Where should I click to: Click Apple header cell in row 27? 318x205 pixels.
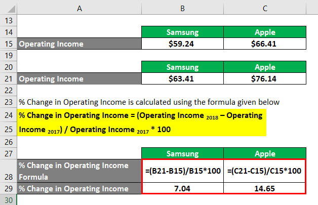pyautogui.click(x=265, y=153)
